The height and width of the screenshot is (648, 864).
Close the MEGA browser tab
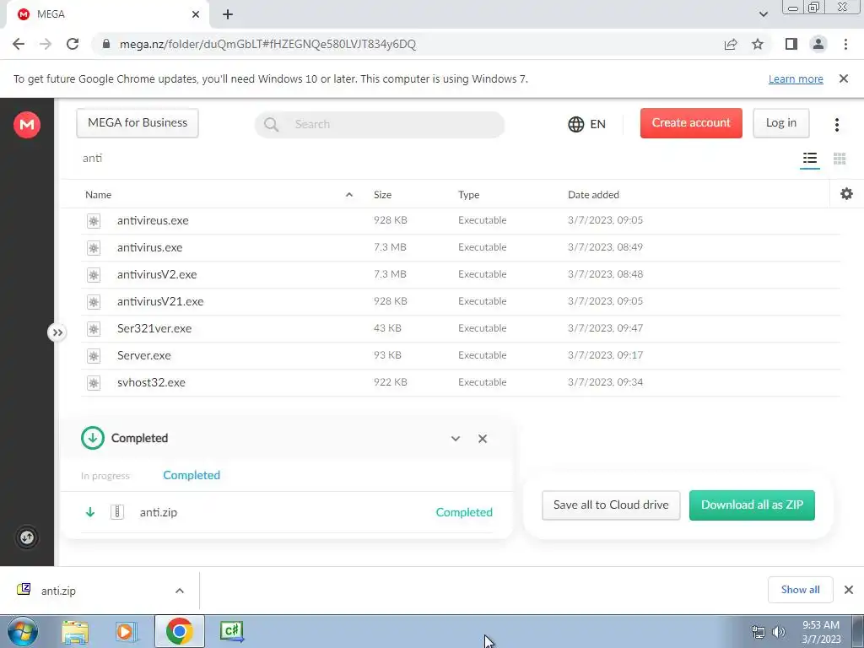[196, 15]
